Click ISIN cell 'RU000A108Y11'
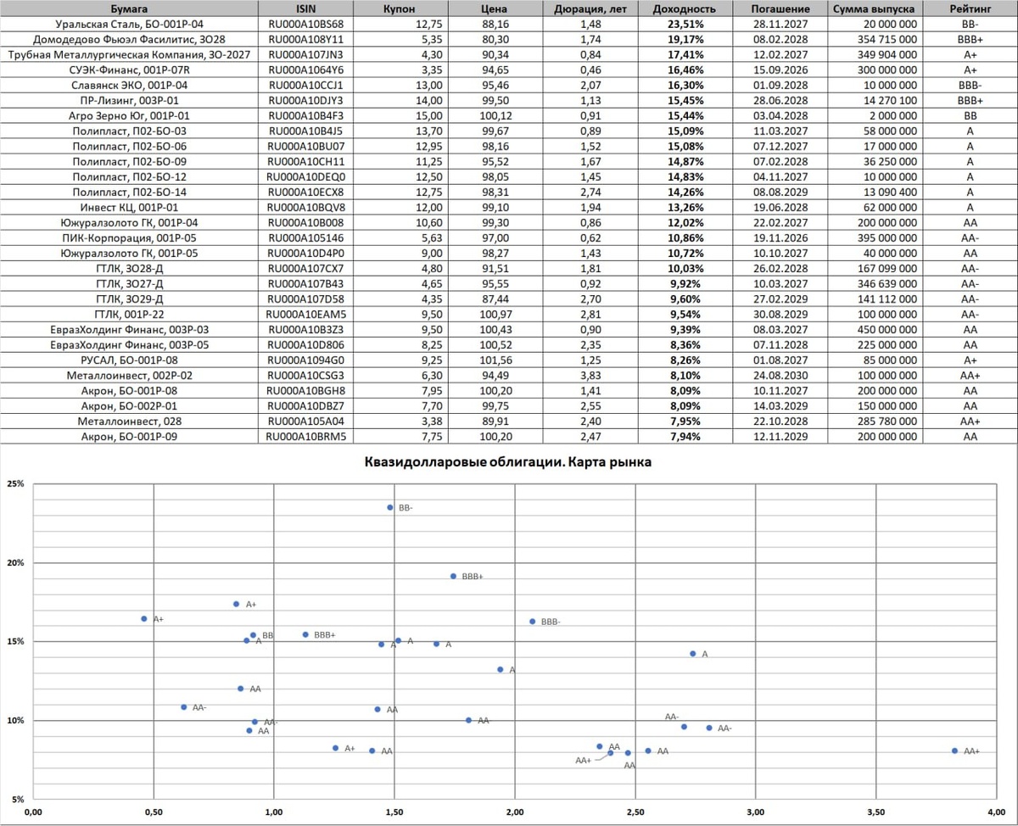The image size is (1018, 826). pyautogui.click(x=305, y=39)
